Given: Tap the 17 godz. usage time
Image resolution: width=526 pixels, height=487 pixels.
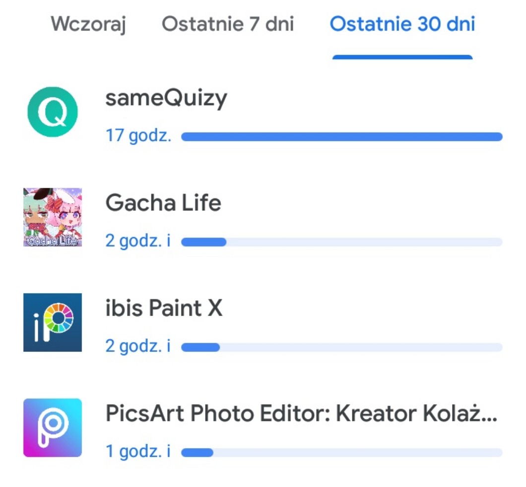Looking at the screenshot, I should [138, 136].
